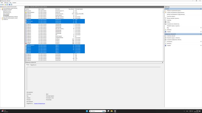
Task: Switch to the 'Подробности' tab
Action: pos(33,65)
